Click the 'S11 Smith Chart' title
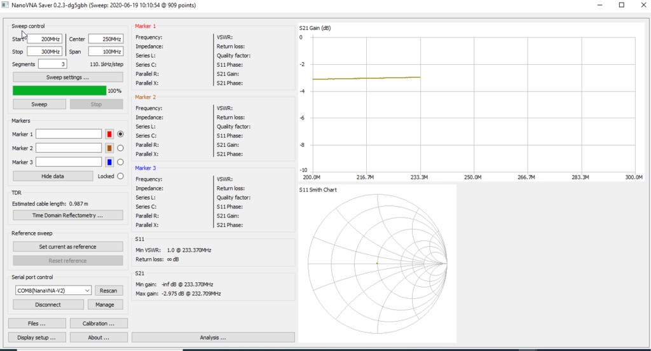The height and width of the screenshot is (351, 651). pos(318,190)
